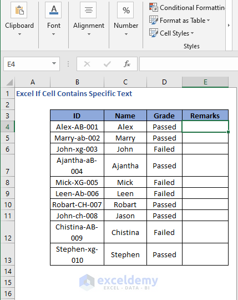This screenshot has width=238, height=300.
Task: Select row 16 header
Action: click(x=7, y=293)
